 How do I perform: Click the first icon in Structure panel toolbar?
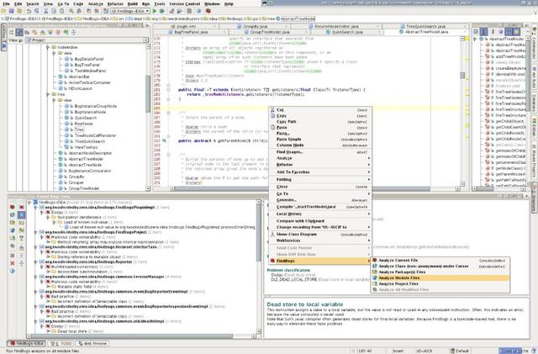[476, 32]
